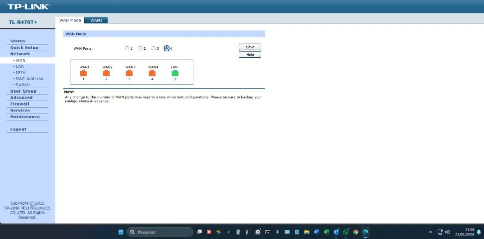Expand the Firewall menu
This screenshot has height=239, width=484.
click(x=20, y=104)
